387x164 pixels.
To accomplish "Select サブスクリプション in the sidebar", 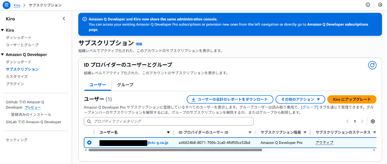I will pos(22,69).
